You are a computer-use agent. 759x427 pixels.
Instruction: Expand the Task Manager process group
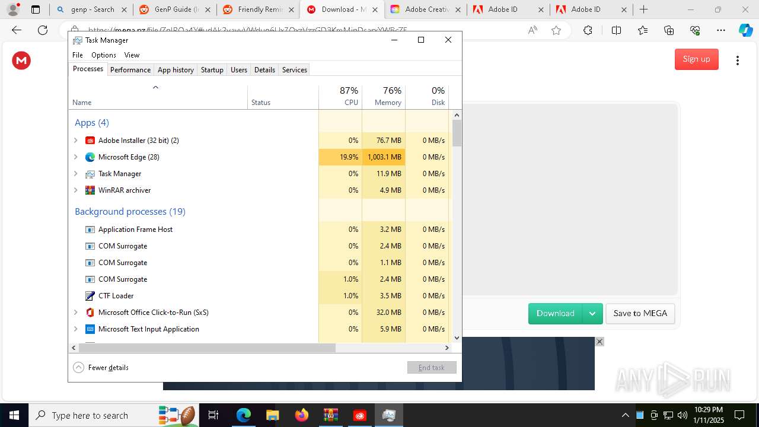point(75,174)
